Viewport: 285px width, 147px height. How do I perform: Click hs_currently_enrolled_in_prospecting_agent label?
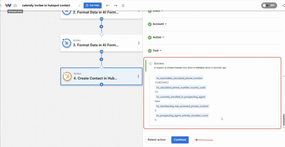181,97
